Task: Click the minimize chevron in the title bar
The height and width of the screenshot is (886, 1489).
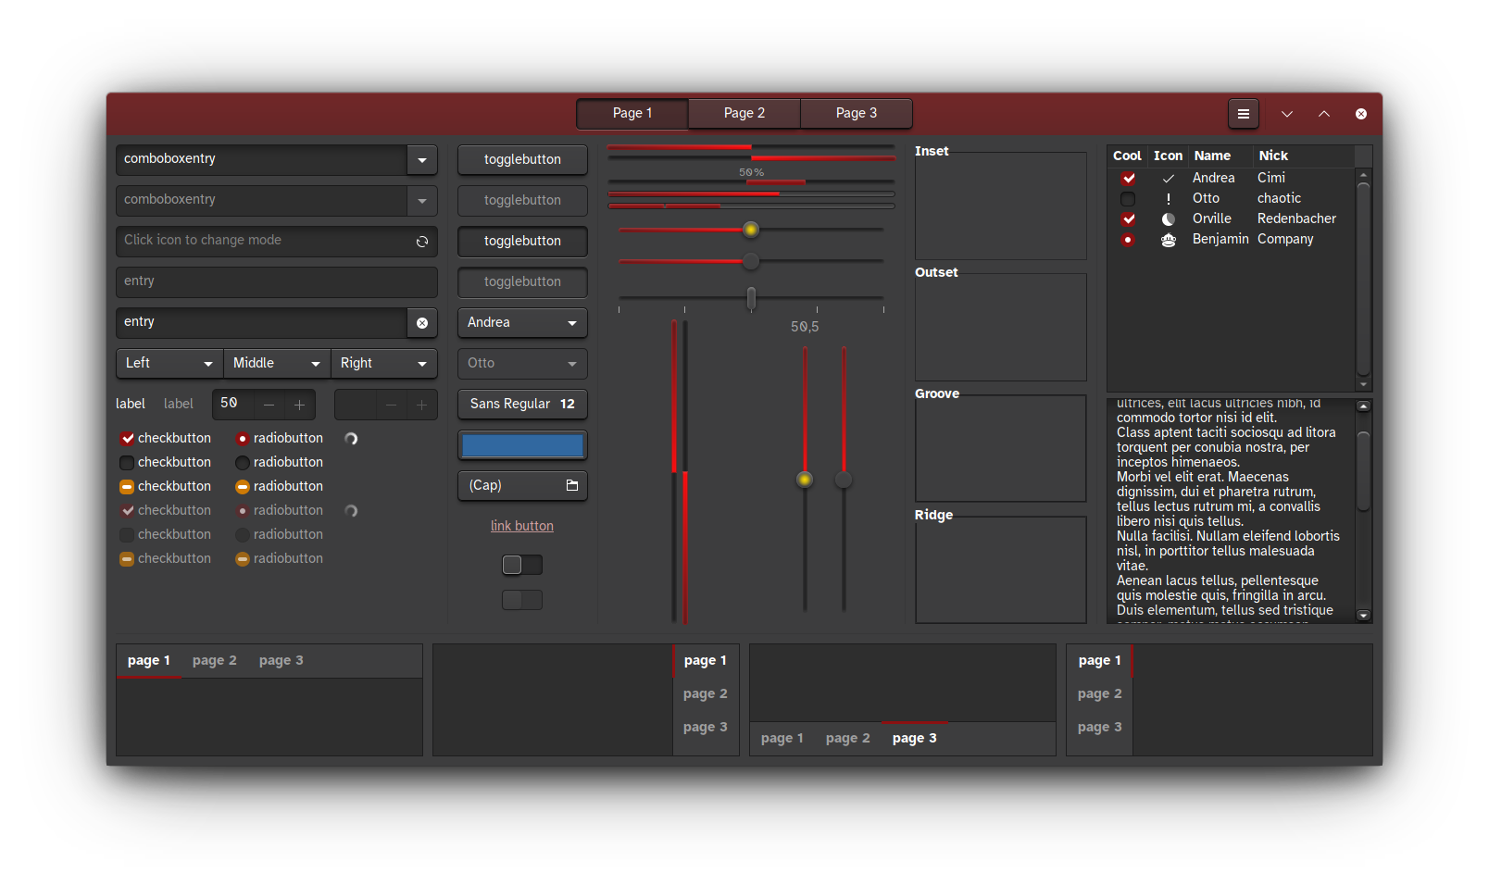Action: tap(1287, 114)
